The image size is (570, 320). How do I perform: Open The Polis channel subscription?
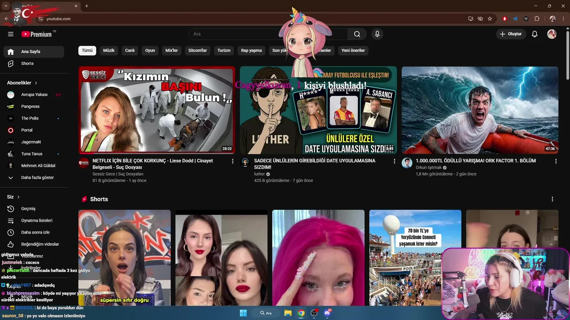(x=34, y=118)
